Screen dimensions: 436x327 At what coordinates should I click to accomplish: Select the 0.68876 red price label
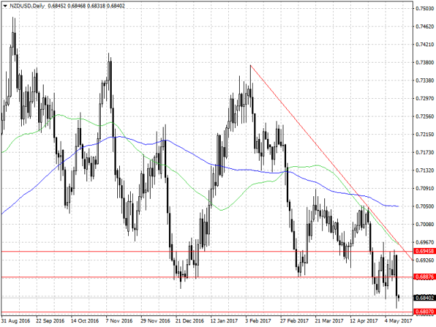click(424, 277)
